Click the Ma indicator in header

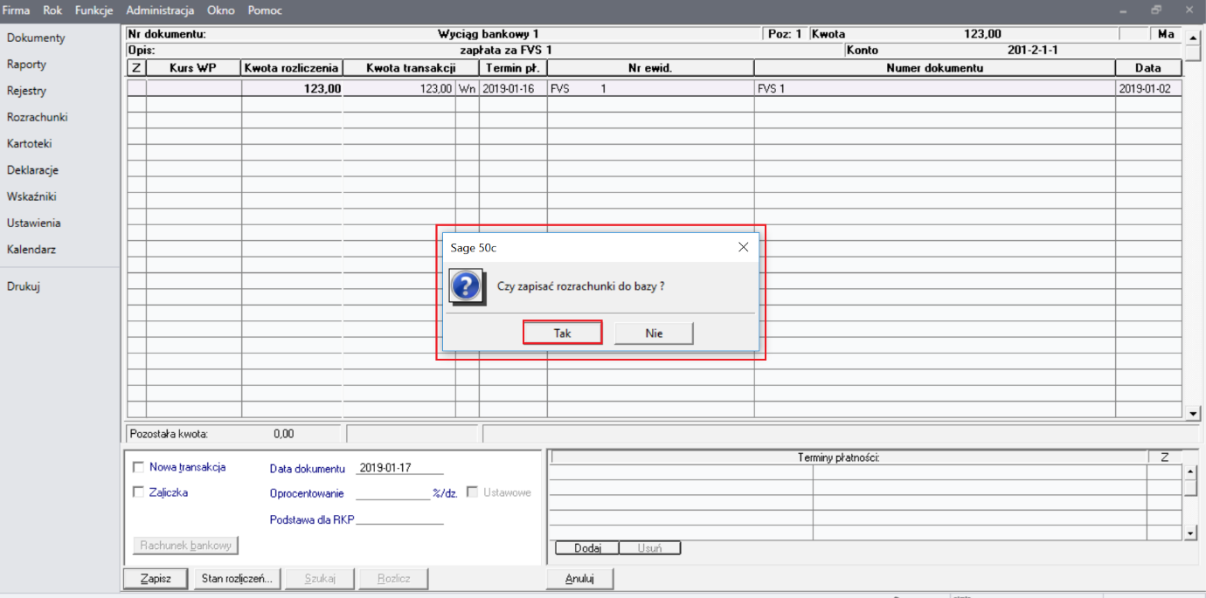coord(1165,34)
